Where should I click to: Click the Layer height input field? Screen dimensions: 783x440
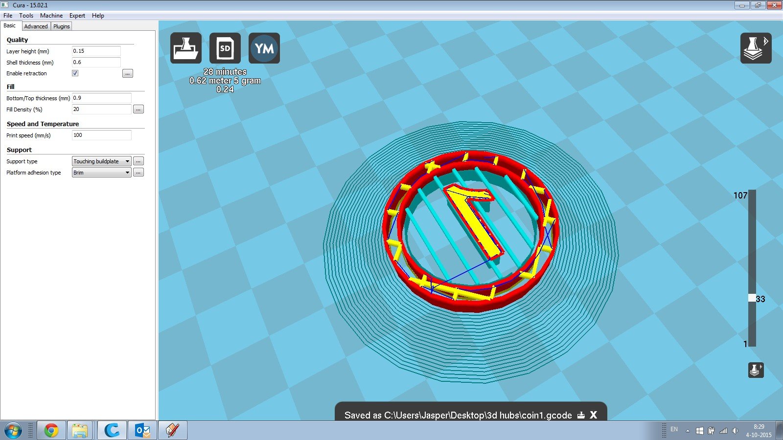click(96, 51)
